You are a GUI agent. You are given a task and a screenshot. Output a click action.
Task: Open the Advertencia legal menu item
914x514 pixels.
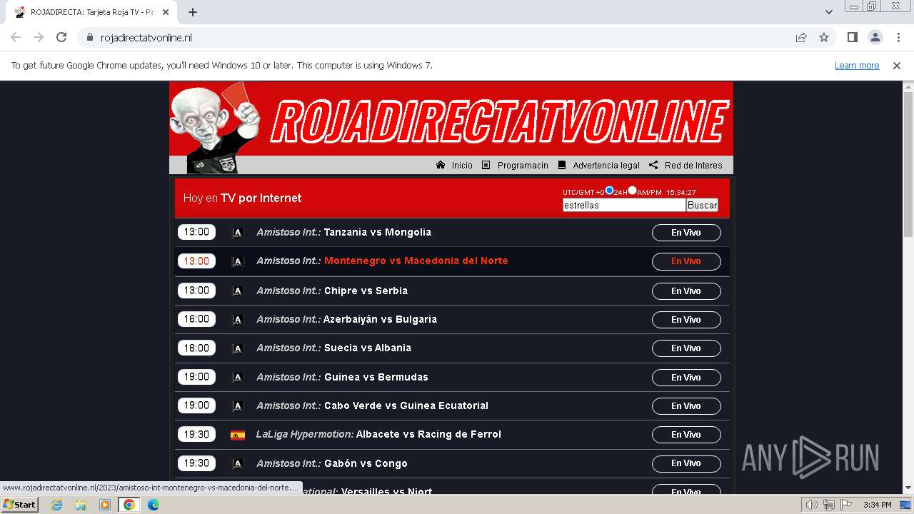pyautogui.click(x=606, y=166)
